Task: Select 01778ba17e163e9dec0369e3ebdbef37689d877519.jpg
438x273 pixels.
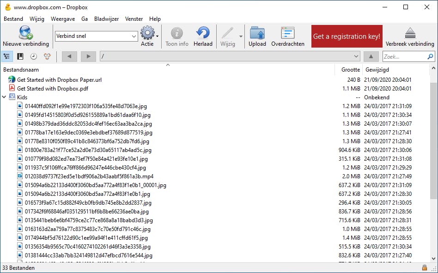Action: (x=89, y=132)
